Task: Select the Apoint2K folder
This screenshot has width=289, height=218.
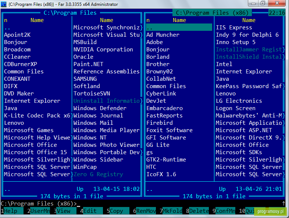Action: click(17, 35)
